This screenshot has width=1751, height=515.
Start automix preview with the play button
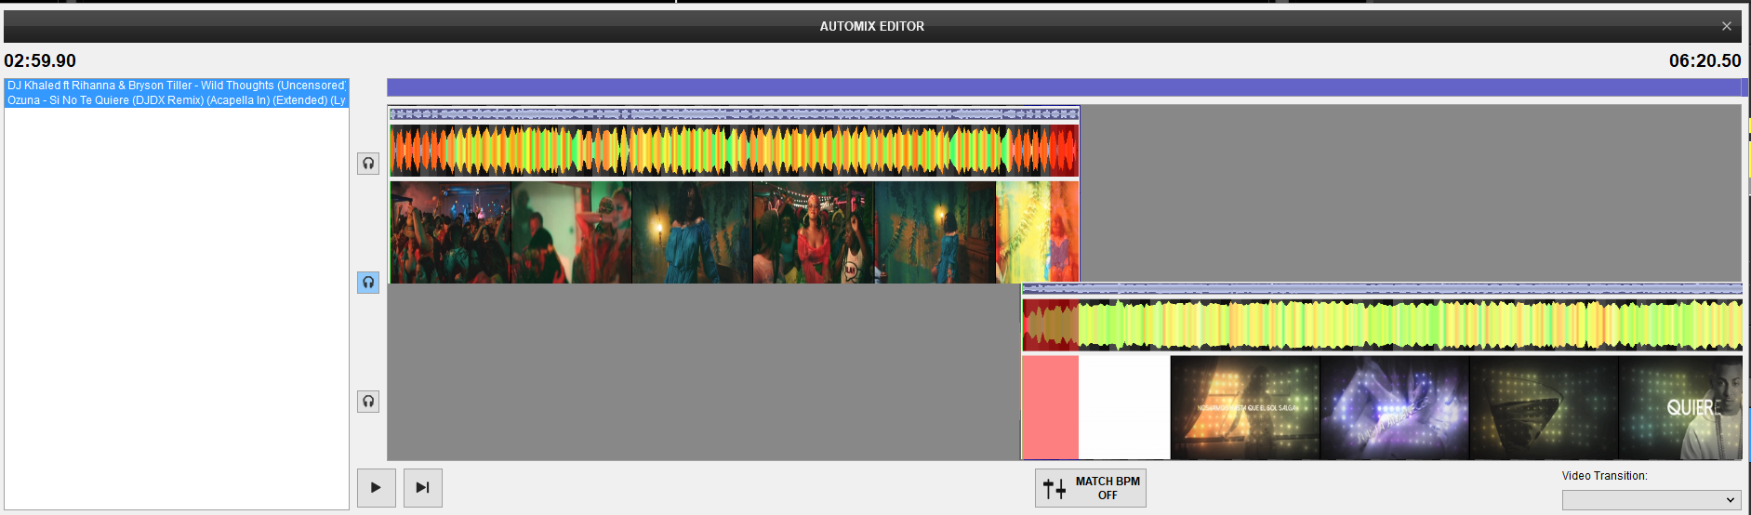[x=377, y=488]
